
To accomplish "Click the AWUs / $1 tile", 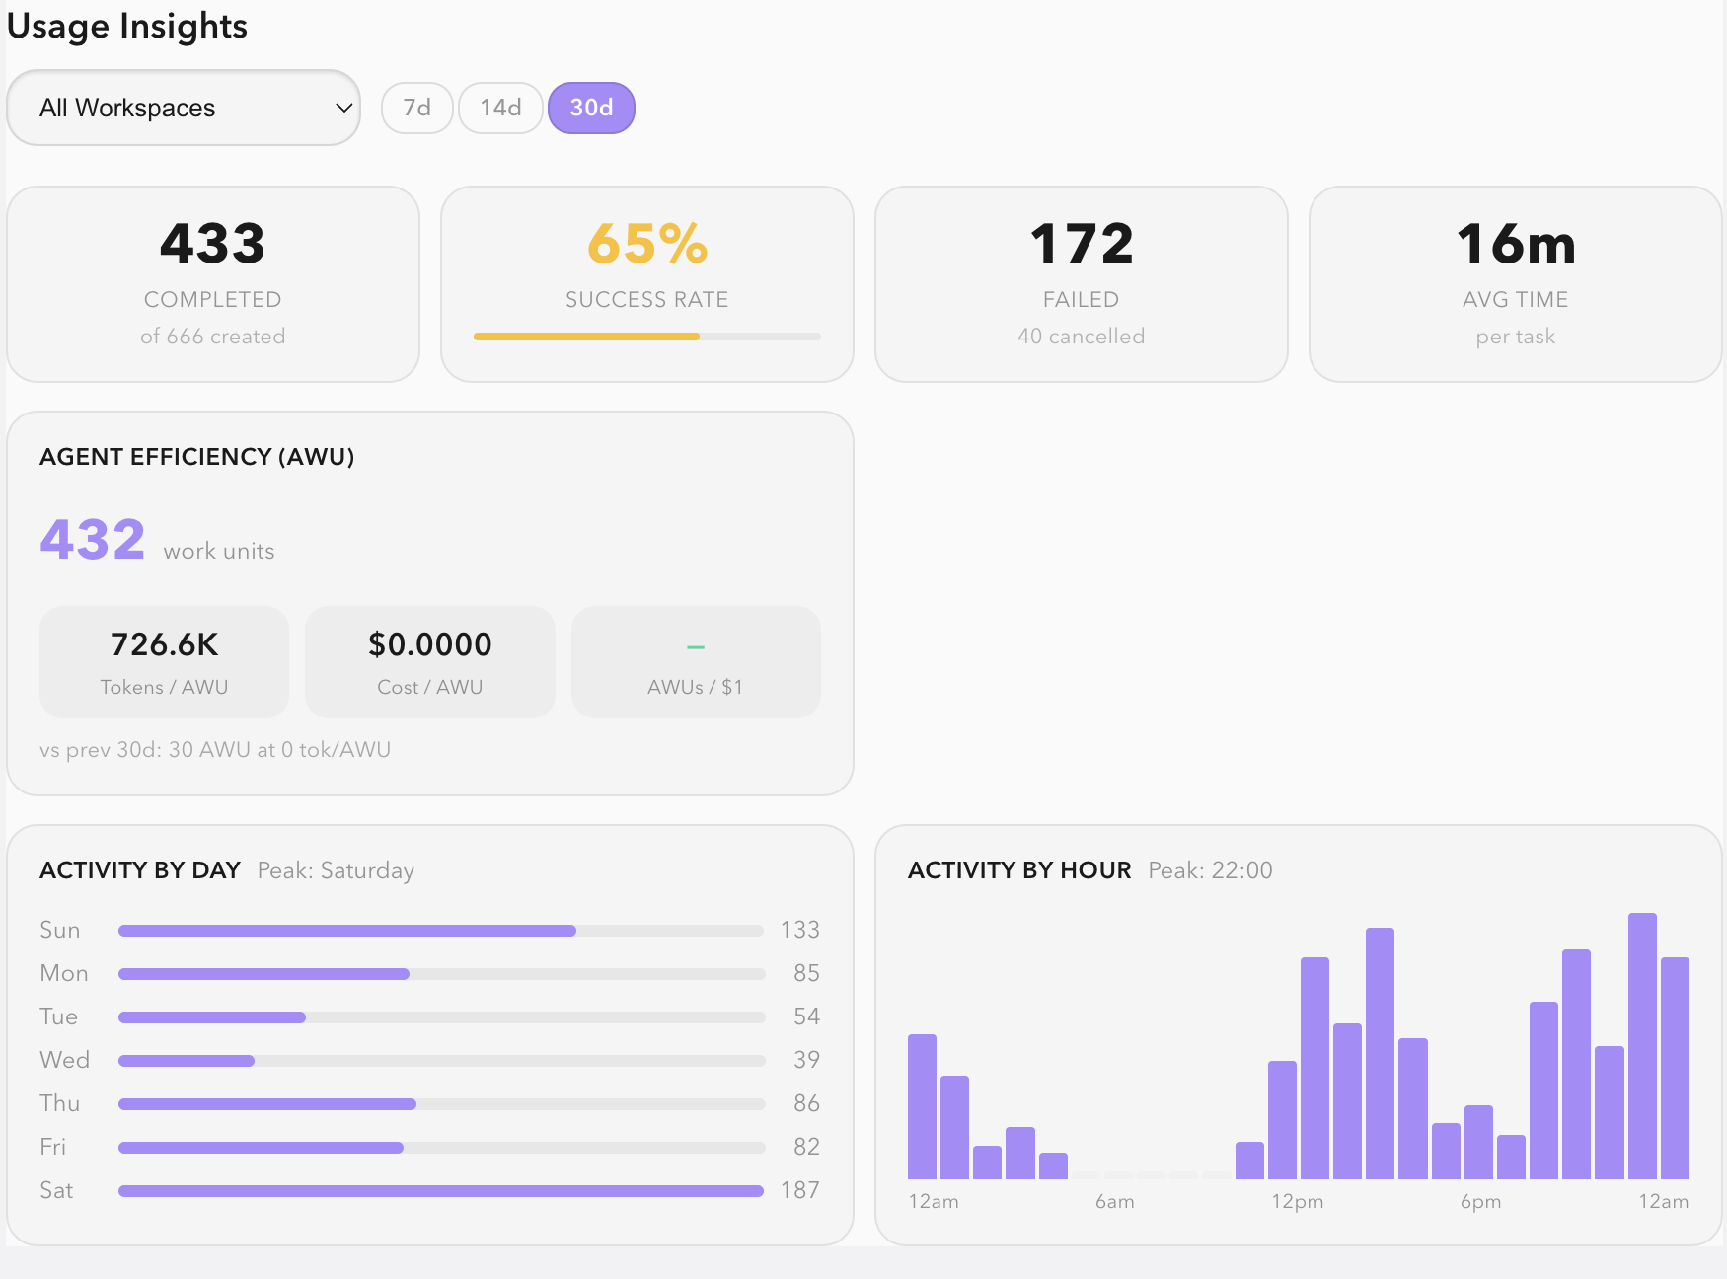I will [x=696, y=661].
